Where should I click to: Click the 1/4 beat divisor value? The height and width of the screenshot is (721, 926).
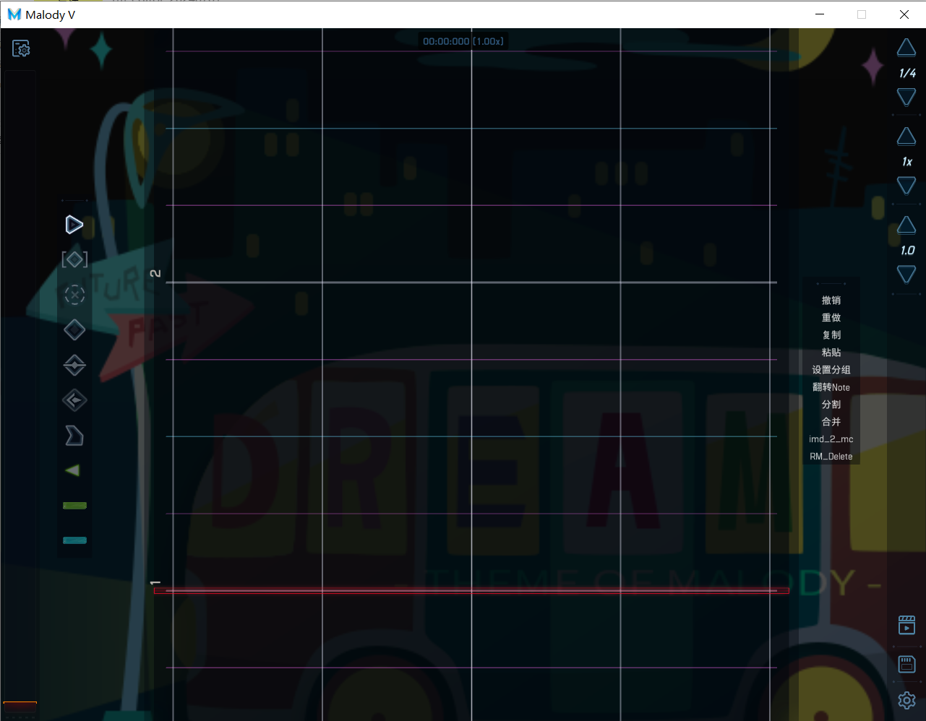tap(907, 73)
